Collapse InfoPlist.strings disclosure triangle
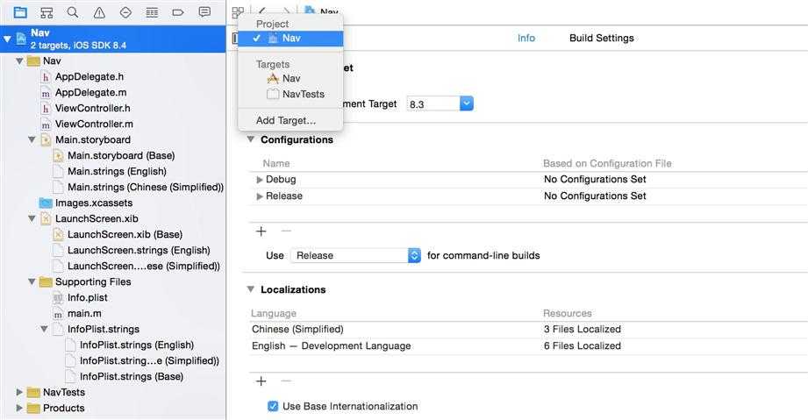This screenshot has height=420, width=808. [45, 330]
